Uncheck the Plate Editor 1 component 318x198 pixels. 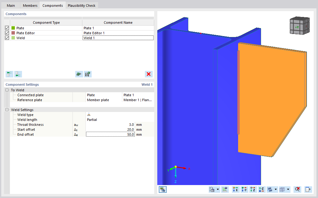[7, 33]
